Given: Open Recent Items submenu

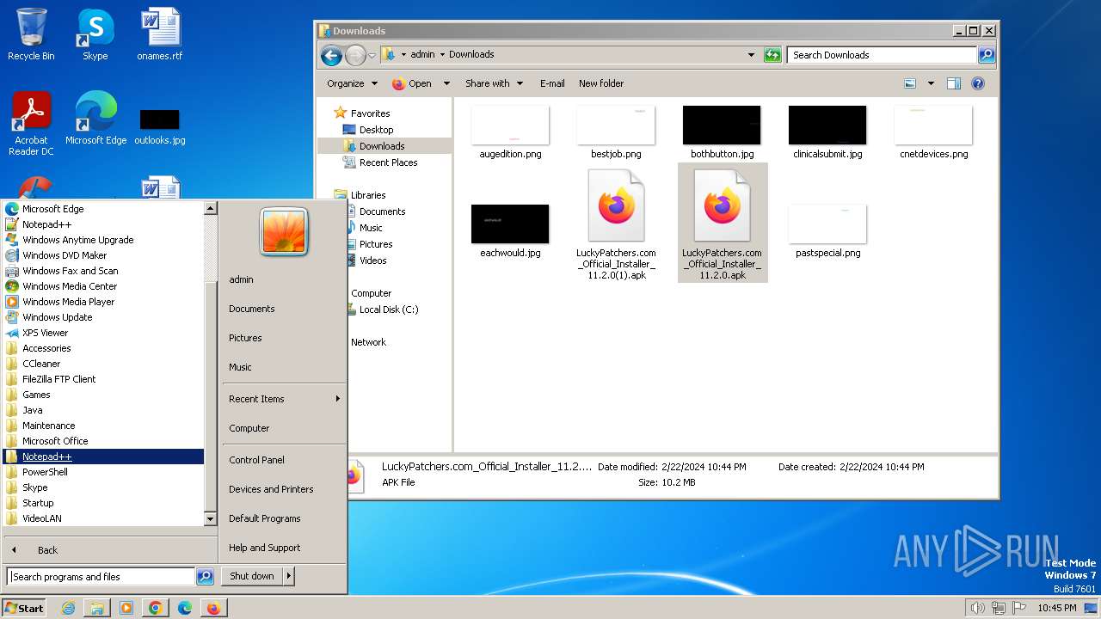Looking at the screenshot, I should (x=284, y=399).
